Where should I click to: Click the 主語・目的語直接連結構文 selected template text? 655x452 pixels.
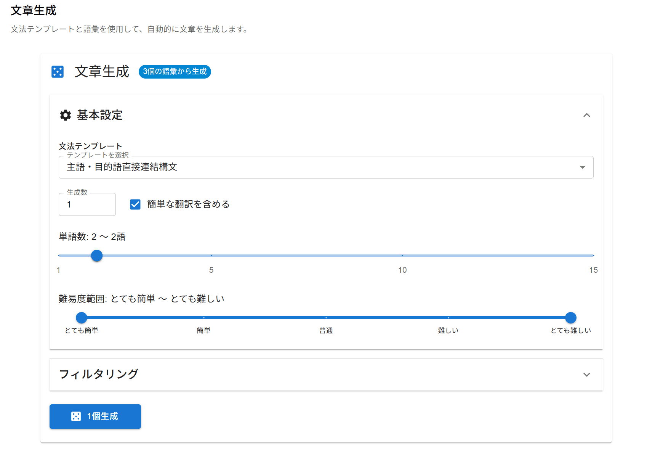[122, 167]
